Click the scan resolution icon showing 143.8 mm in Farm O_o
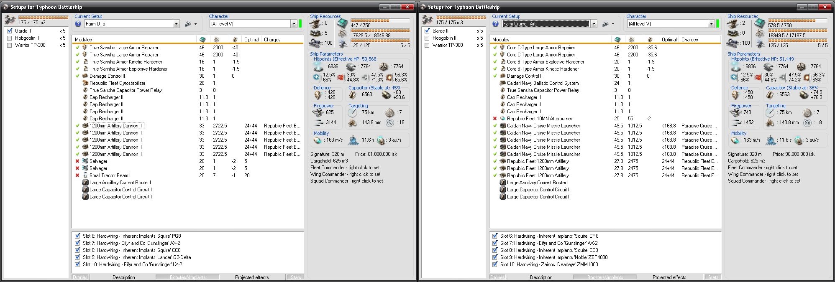 point(353,123)
